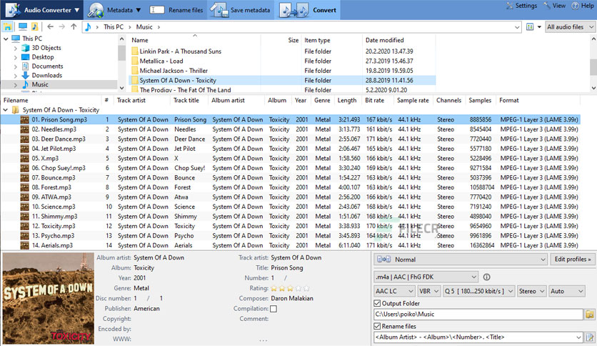Open the Metadata dropdown menu
Screen dimensions: 597x346
point(114,10)
